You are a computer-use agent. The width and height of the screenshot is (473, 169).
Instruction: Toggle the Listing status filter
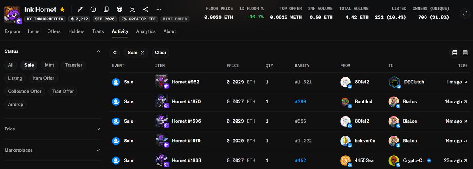click(15, 78)
